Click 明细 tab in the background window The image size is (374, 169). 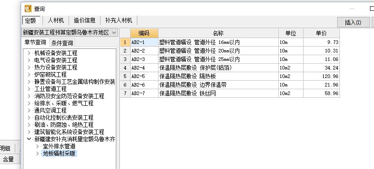pyautogui.click(x=5, y=148)
